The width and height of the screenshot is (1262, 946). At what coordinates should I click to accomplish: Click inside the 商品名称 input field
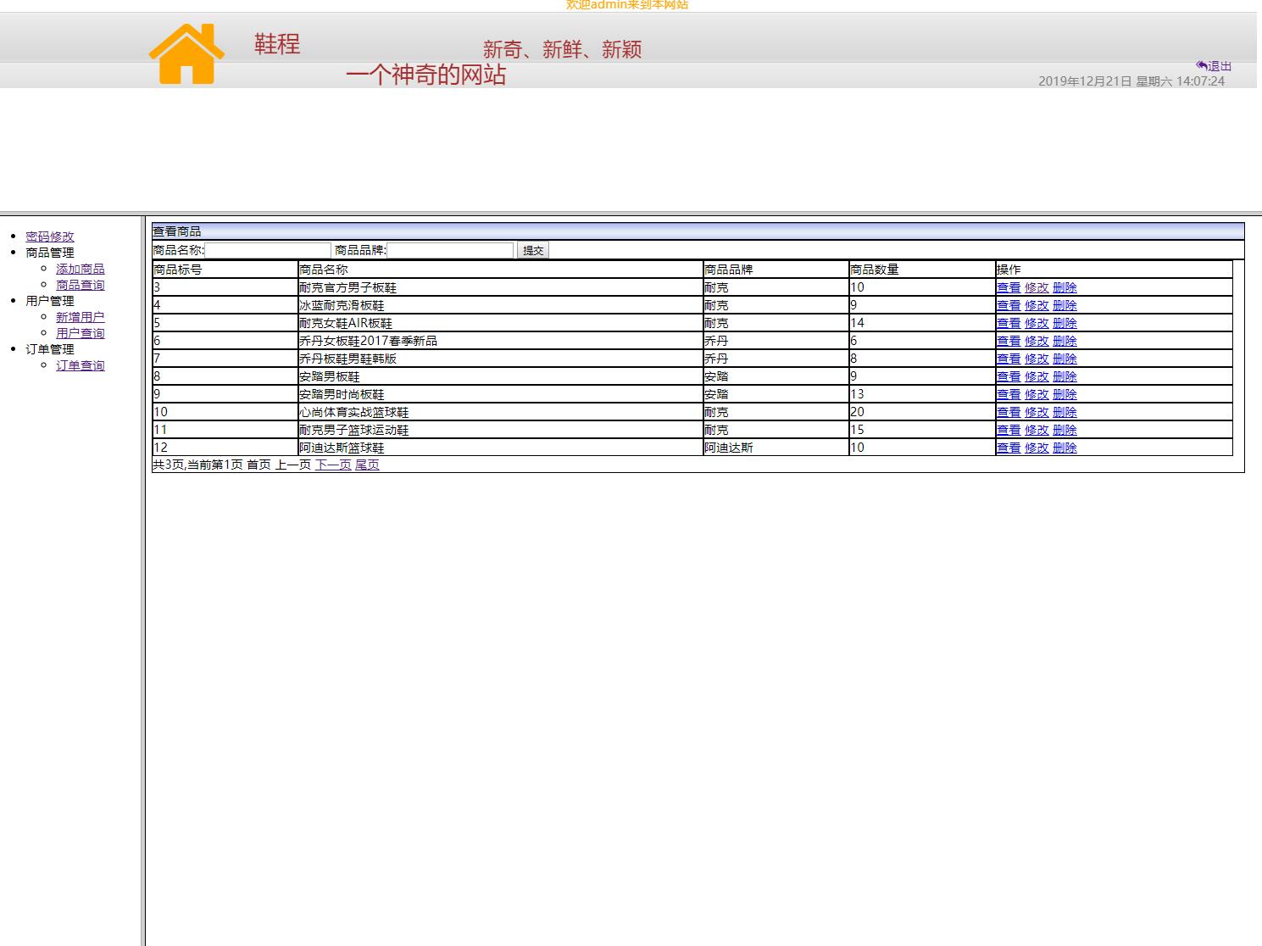[267, 249]
